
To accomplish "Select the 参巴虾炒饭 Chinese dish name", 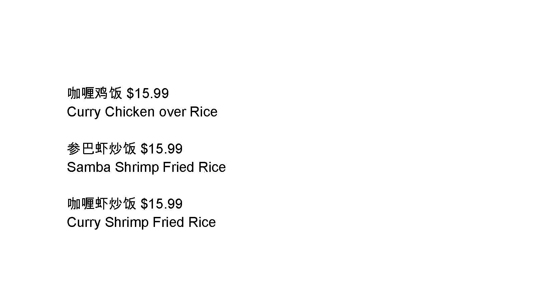I will [x=102, y=149].
